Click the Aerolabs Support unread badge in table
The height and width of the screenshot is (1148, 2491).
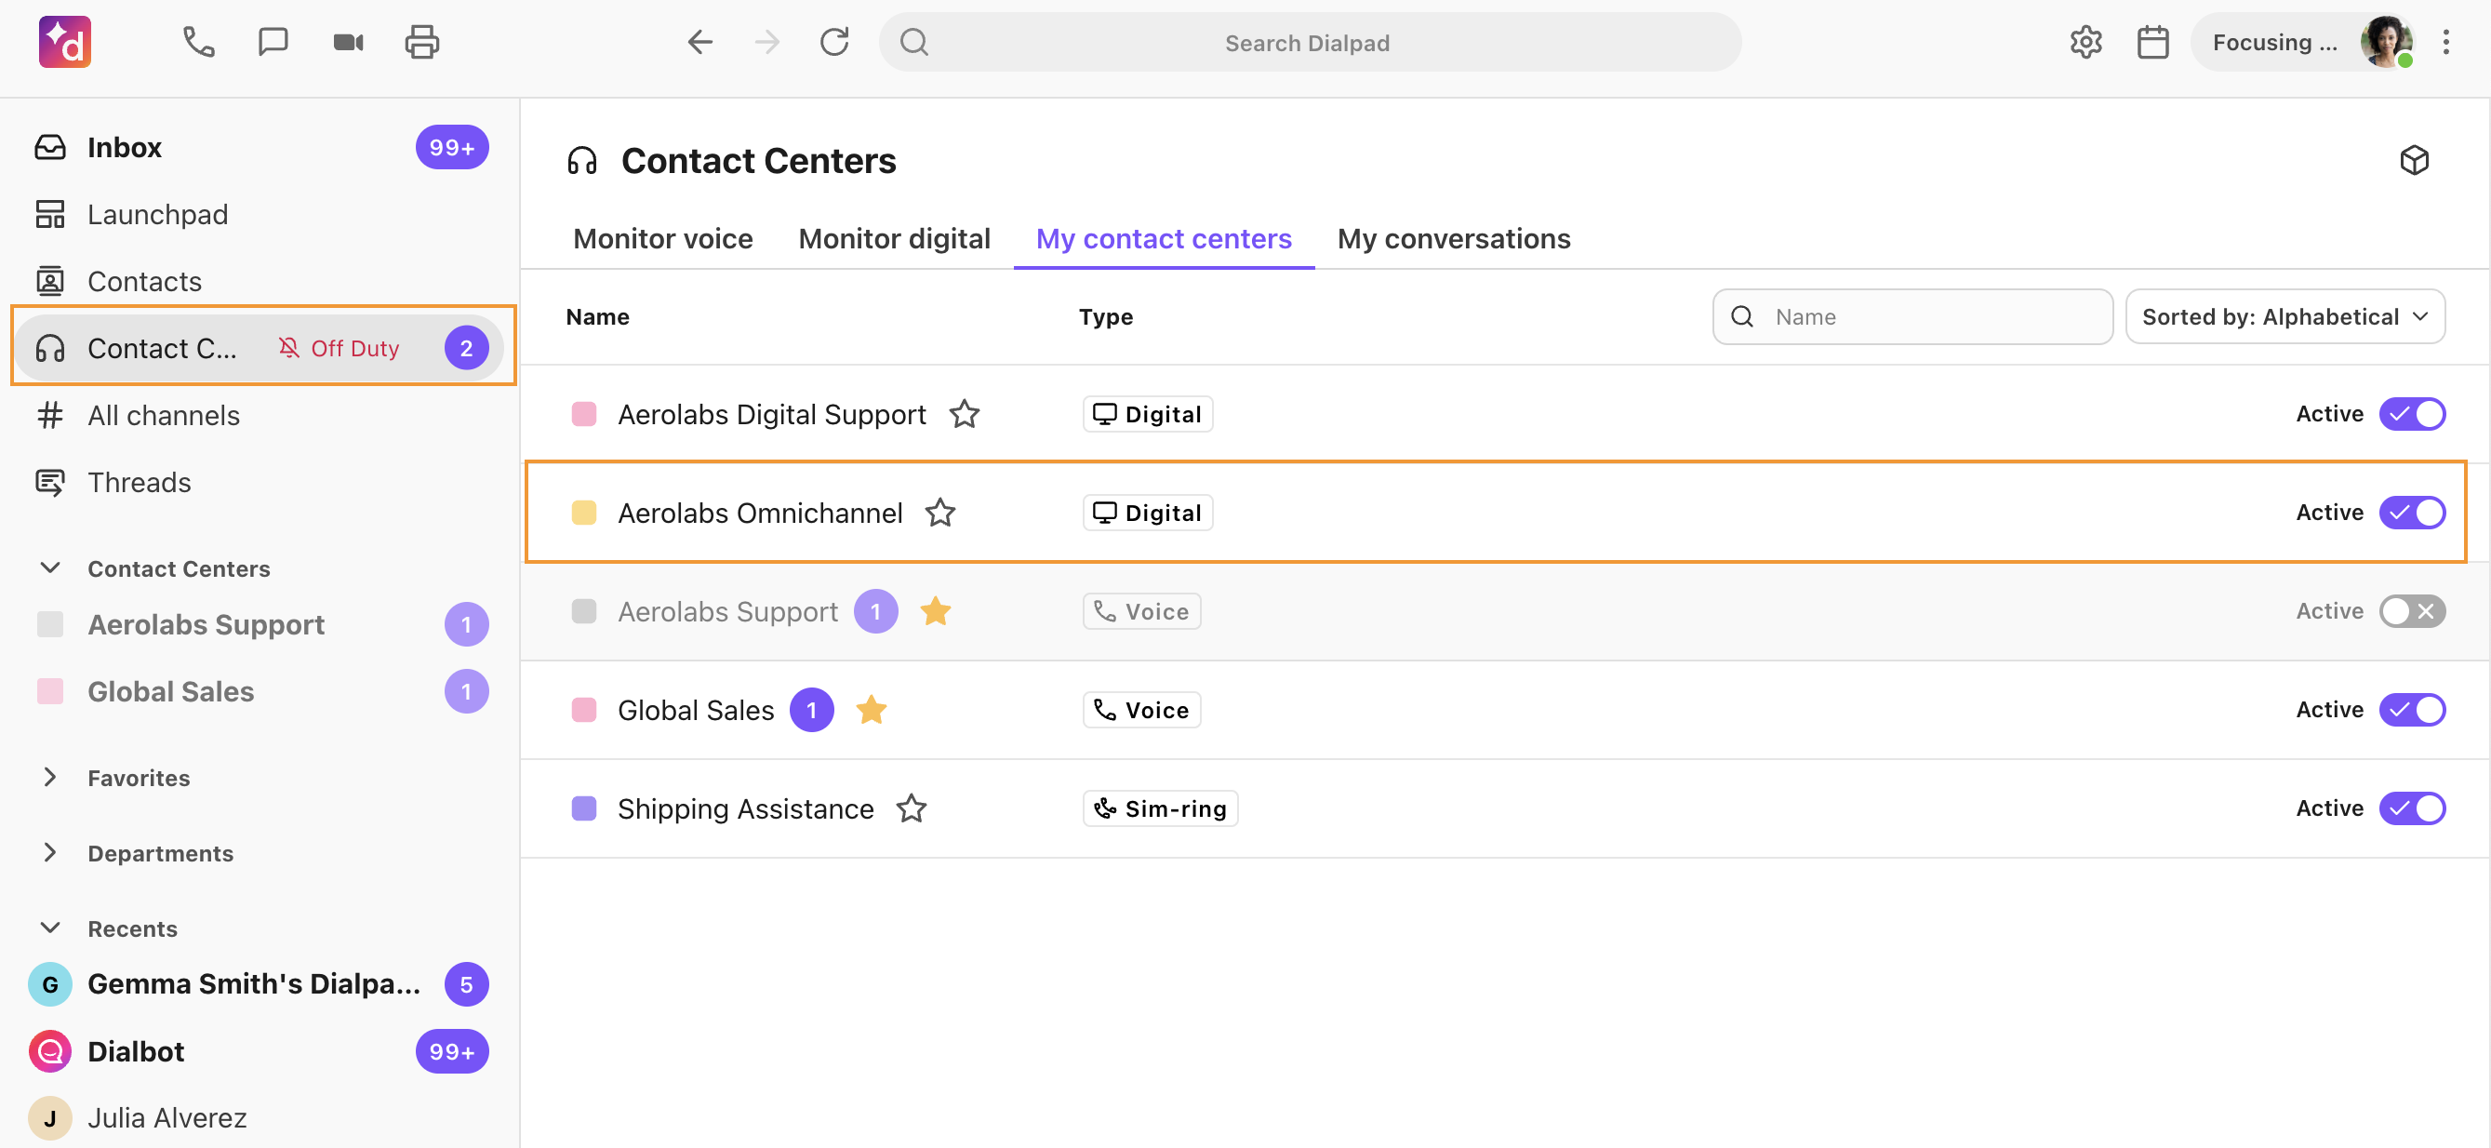tap(875, 611)
